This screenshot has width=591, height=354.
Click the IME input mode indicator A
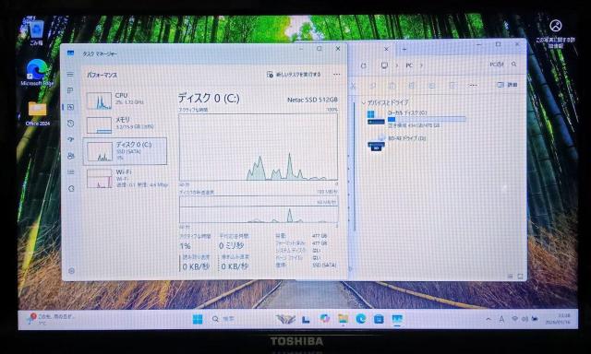(501, 319)
